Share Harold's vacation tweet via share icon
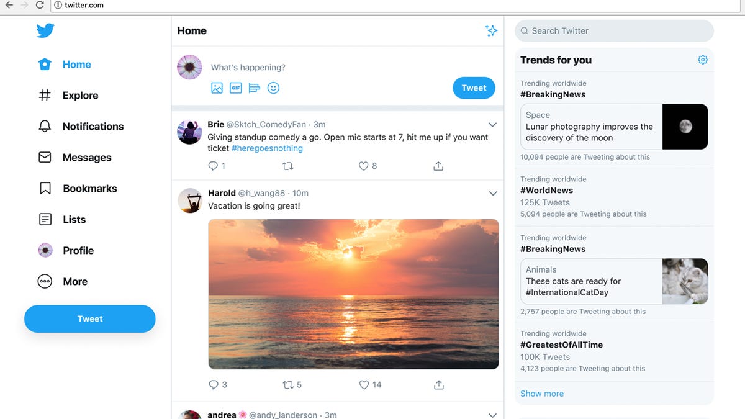Screen dimensions: 745x419 click(438, 384)
